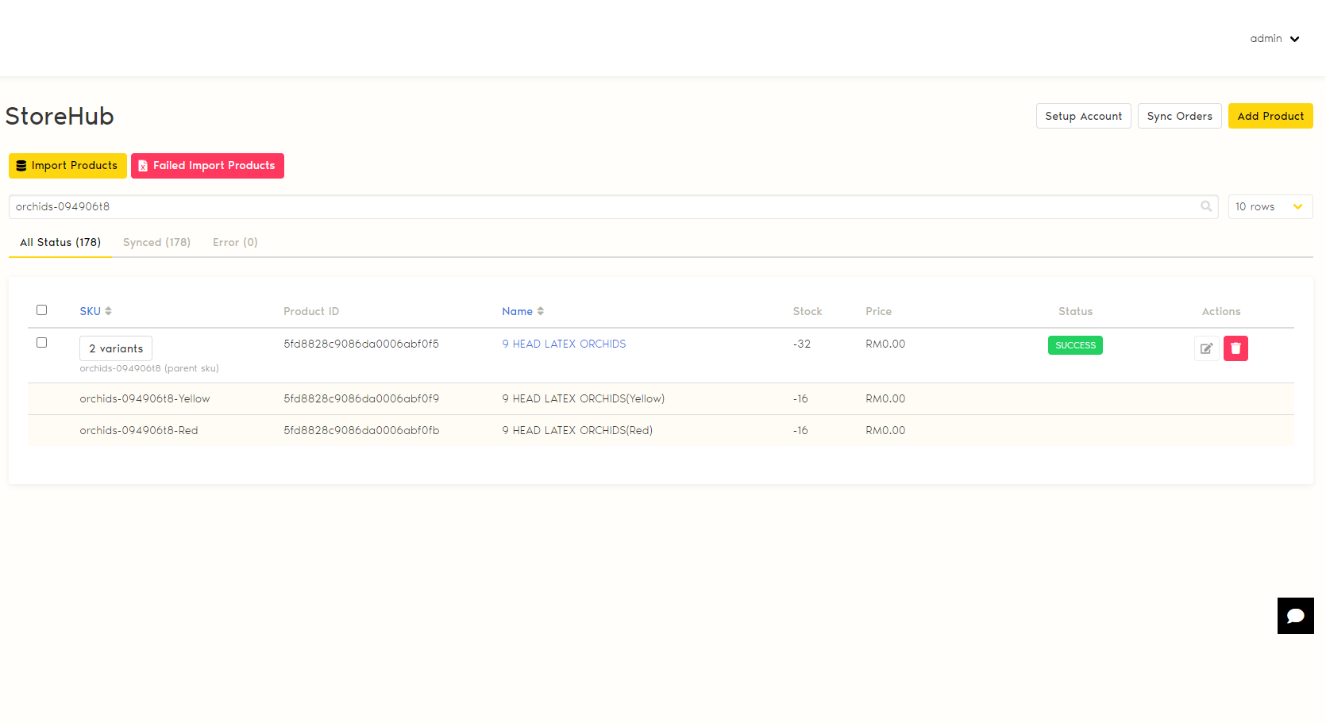The image size is (1326, 723).
Task: Tick the select-all header checkbox
Action: click(x=42, y=310)
